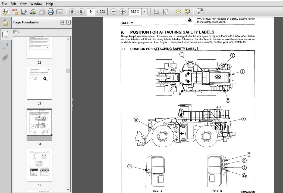Open the View menu
The width and height of the screenshot is (283, 193).
pos(23,4)
